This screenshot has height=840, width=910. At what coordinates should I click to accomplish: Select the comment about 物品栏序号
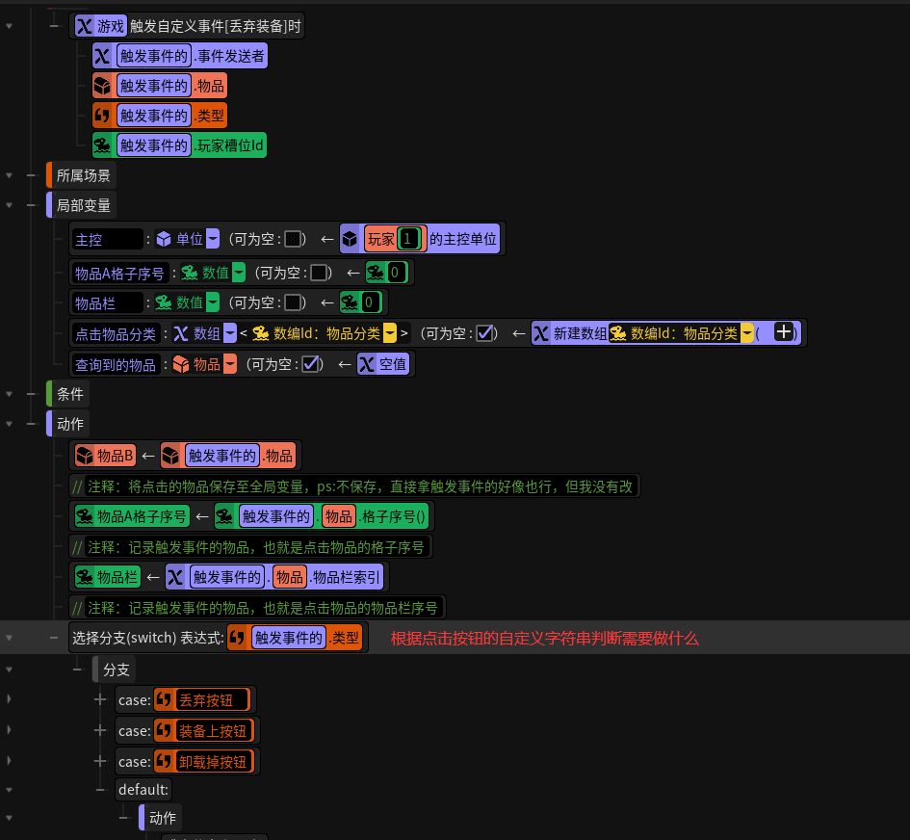click(257, 608)
